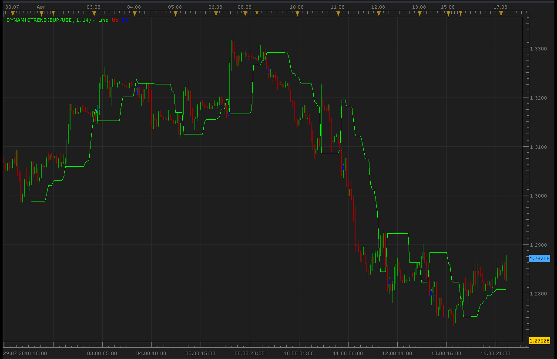This screenshot has height=359, width=557.
Task: Click the triangle marker under 13.08 date
Action: tap(419, 13)
